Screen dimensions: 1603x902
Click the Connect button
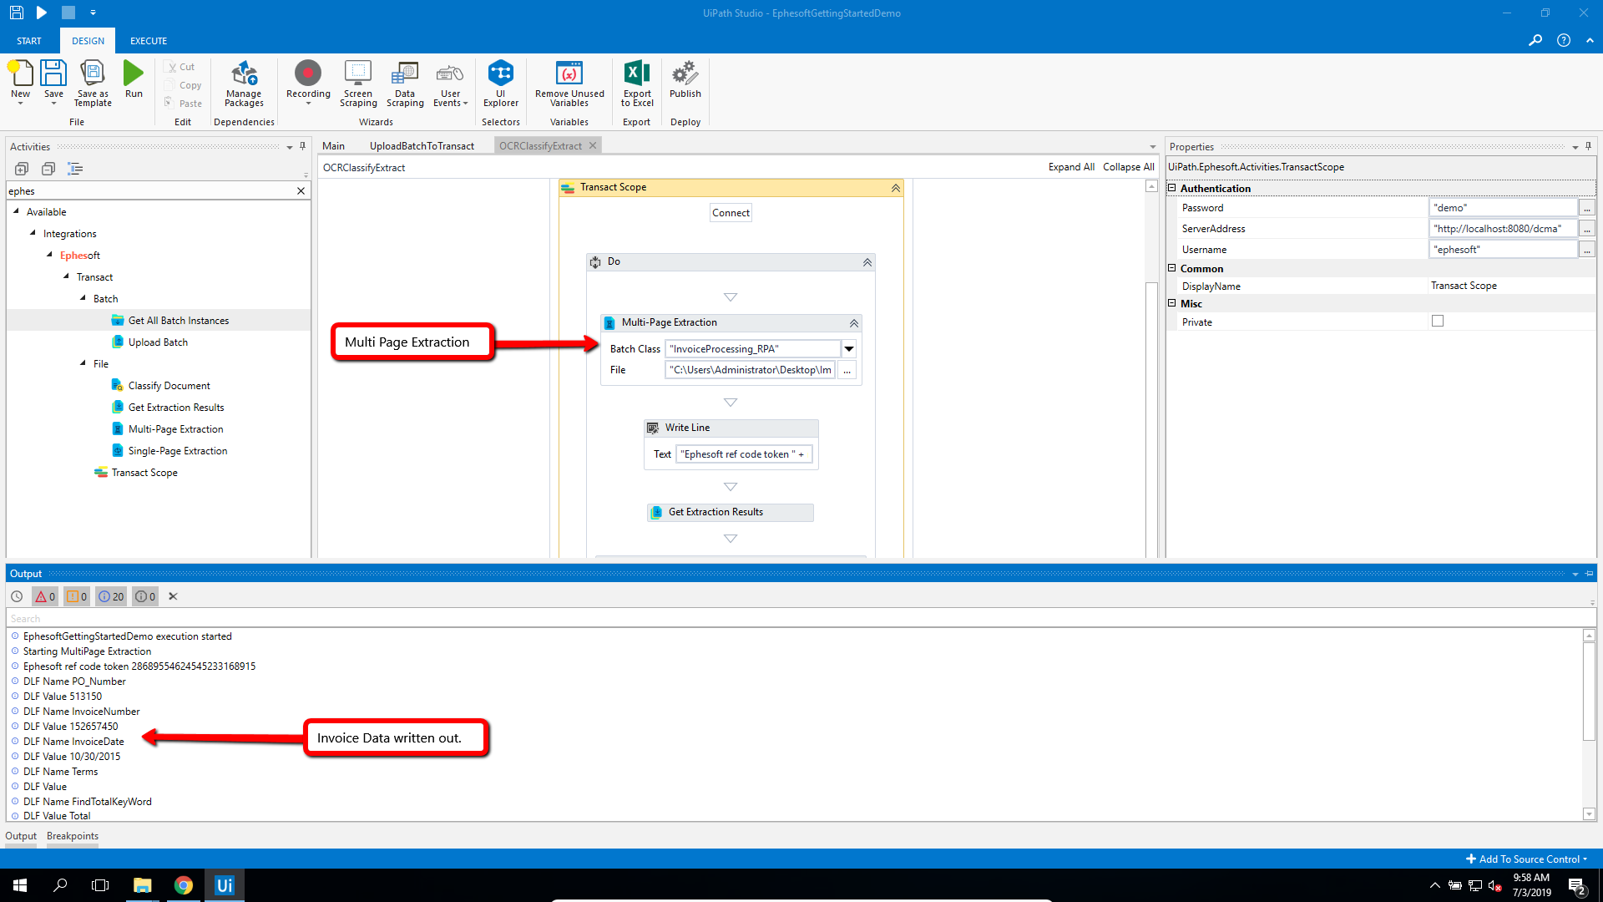(x=731, y=213)
